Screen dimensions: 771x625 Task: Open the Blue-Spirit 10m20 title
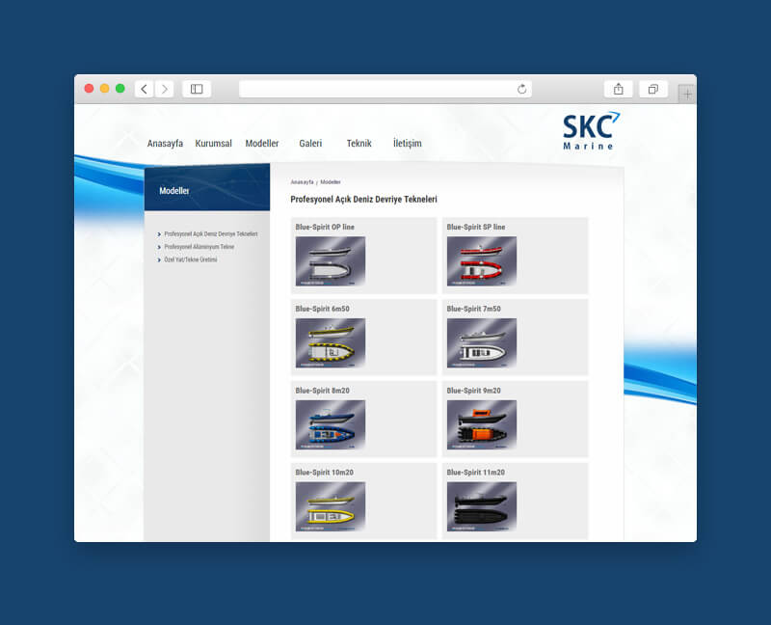pyautogui.click(x=324, y=472)
